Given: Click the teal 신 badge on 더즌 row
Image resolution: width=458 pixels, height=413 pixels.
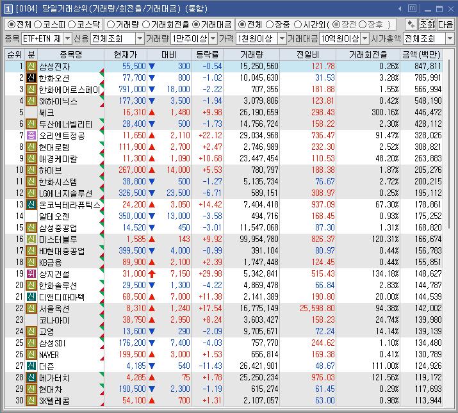Looking at the screenshot, I should point(31,366).
